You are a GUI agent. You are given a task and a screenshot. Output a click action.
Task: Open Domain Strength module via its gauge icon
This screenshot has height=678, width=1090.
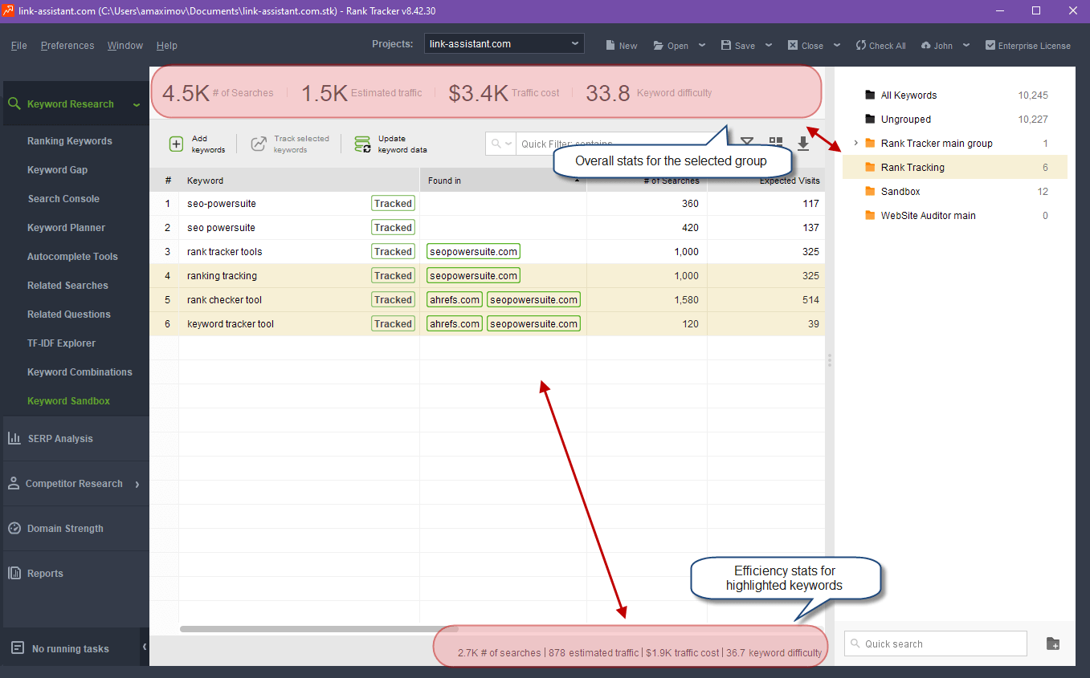tap(14, 528)
